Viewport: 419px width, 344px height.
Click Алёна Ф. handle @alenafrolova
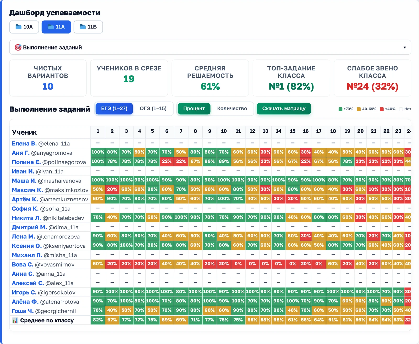point(60,302)
